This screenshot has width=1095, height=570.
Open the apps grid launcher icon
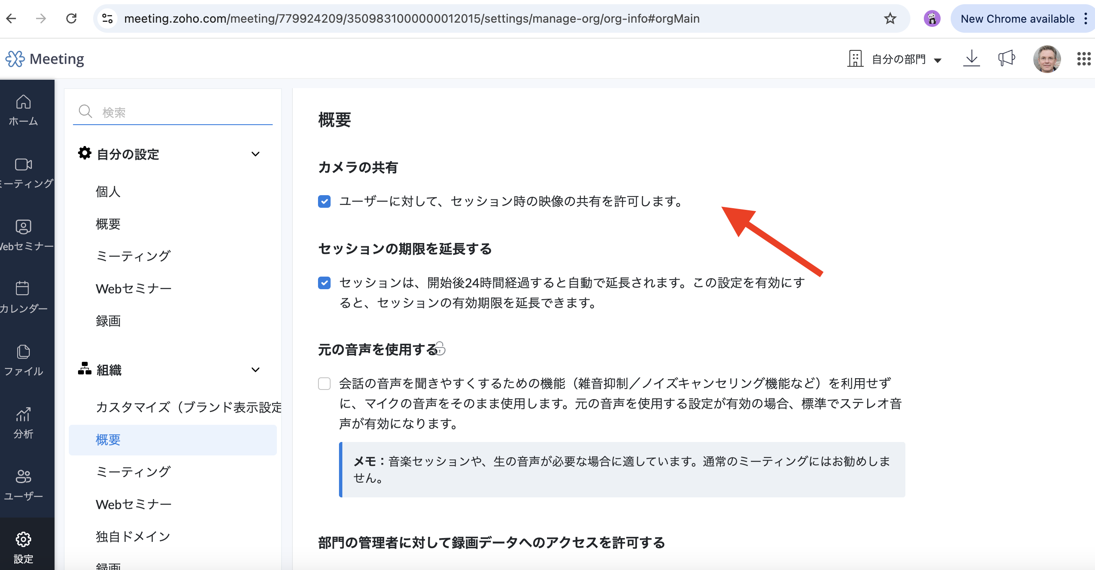[x=1084, y=59]
